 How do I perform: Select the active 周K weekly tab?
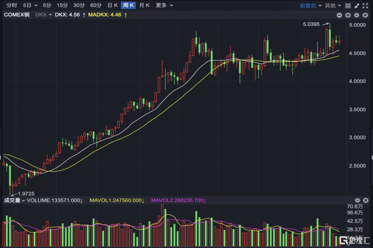point(128,5)
